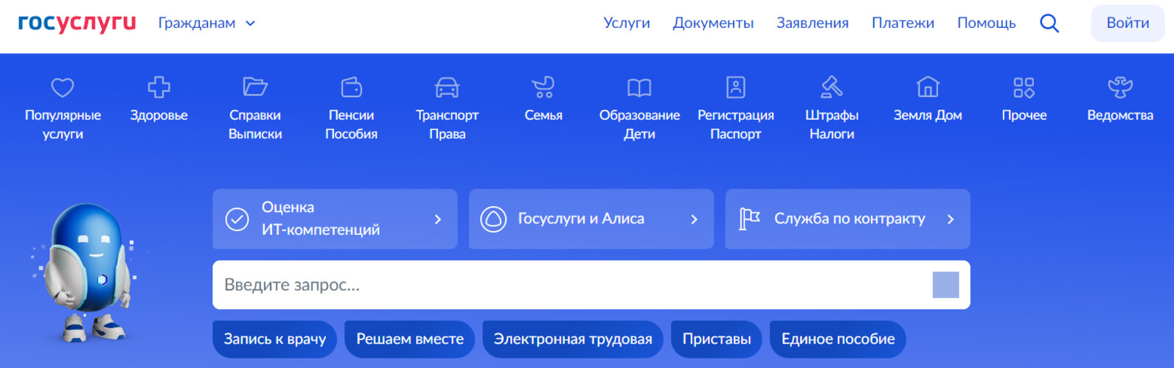1174x368 pixels.
Task: Open Заявления in the top menu
Action: click(x=813, y=24)
